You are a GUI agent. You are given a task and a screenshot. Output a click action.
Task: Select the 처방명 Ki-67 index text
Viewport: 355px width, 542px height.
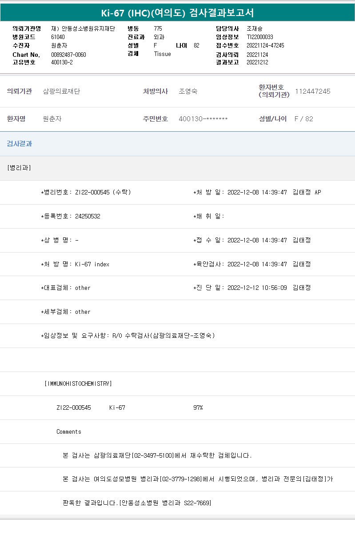(x=92, y=264)
